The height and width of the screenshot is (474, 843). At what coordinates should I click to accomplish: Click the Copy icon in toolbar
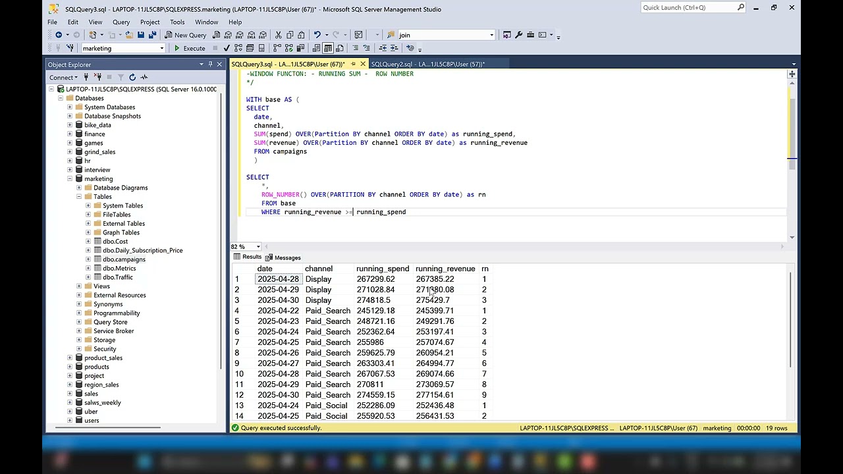290,35
